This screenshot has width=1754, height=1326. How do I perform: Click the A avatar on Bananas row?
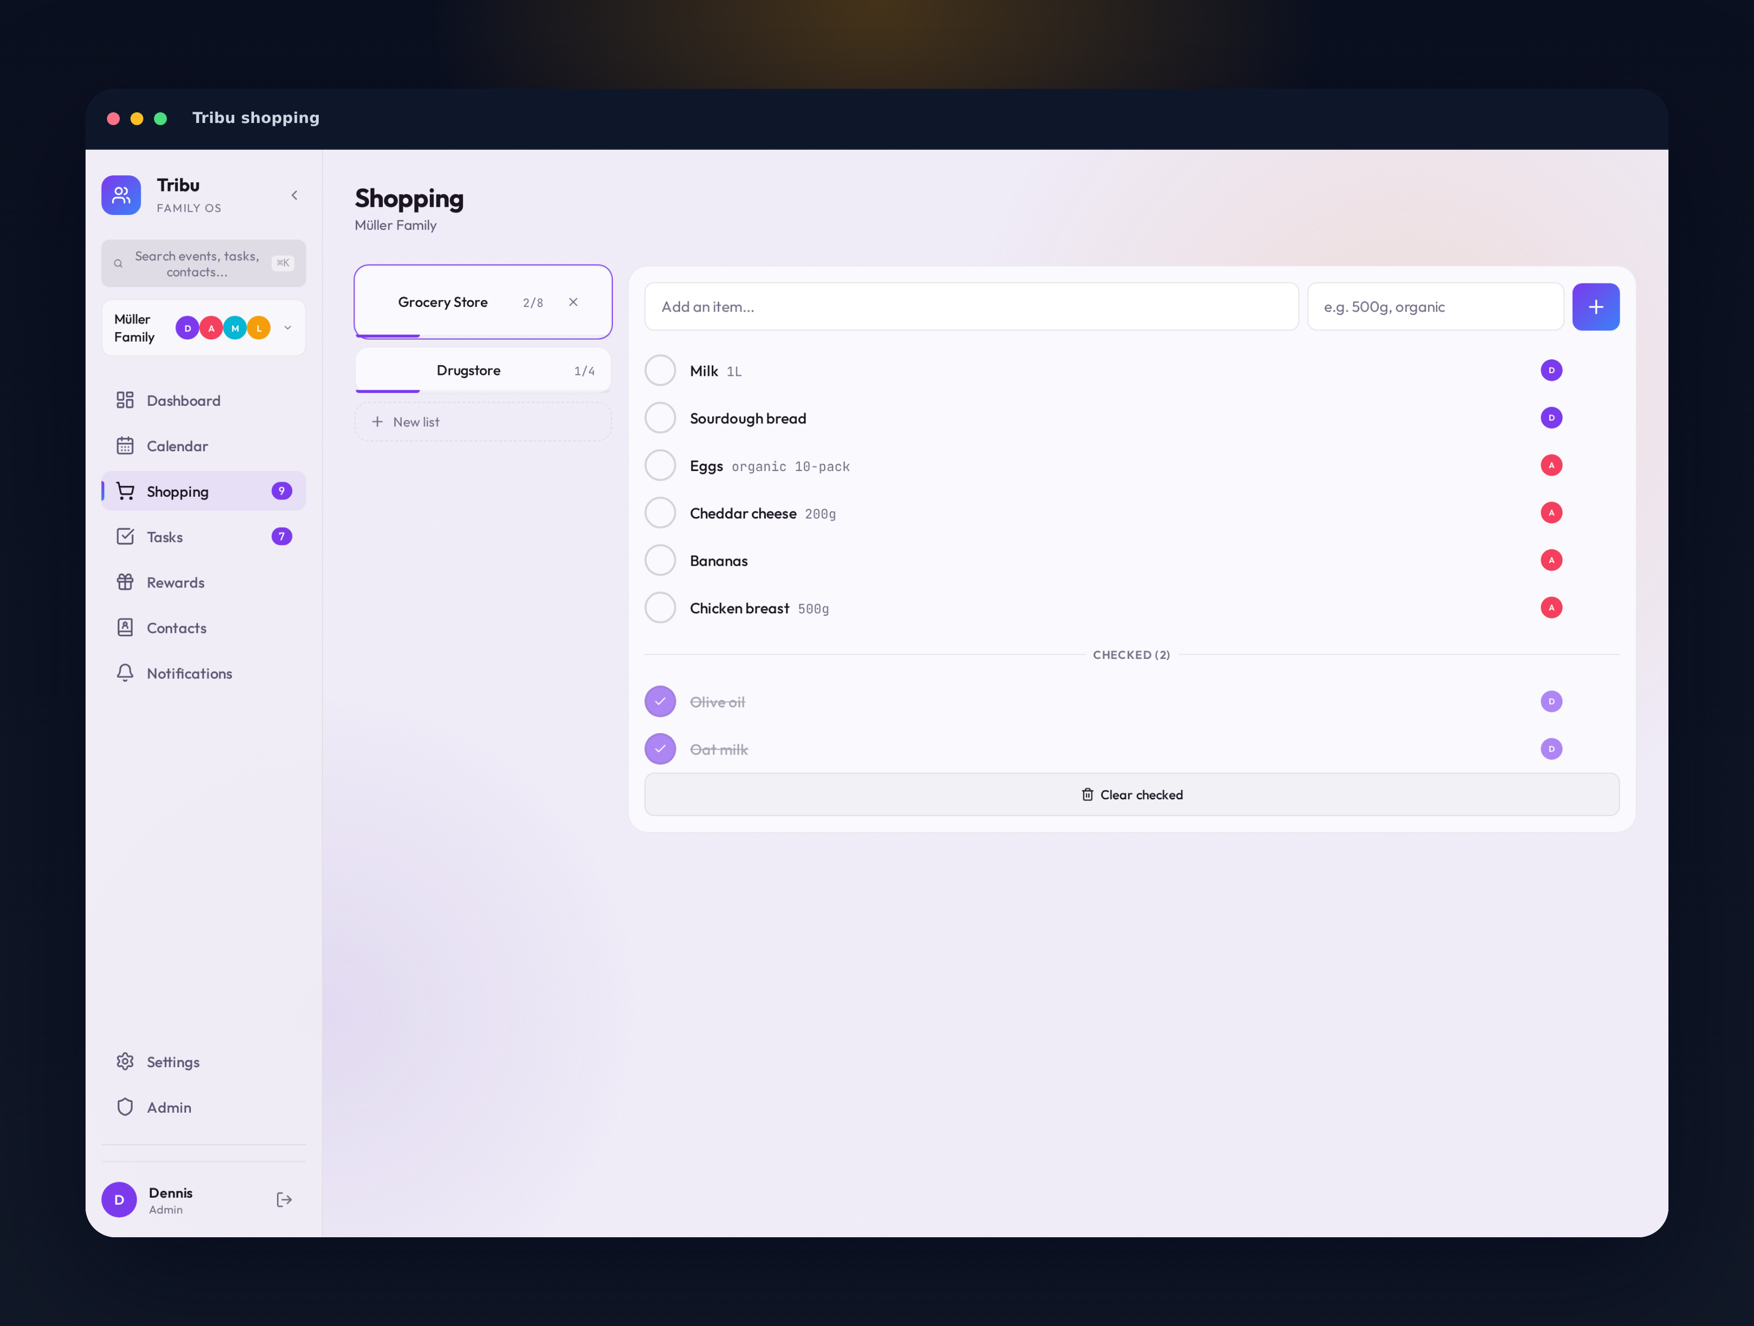tap(1551, 561)
